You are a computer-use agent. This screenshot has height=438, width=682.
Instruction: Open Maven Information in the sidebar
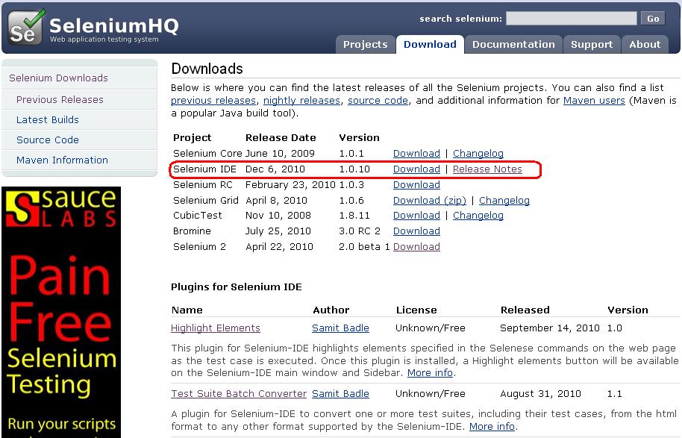(62, 160)
